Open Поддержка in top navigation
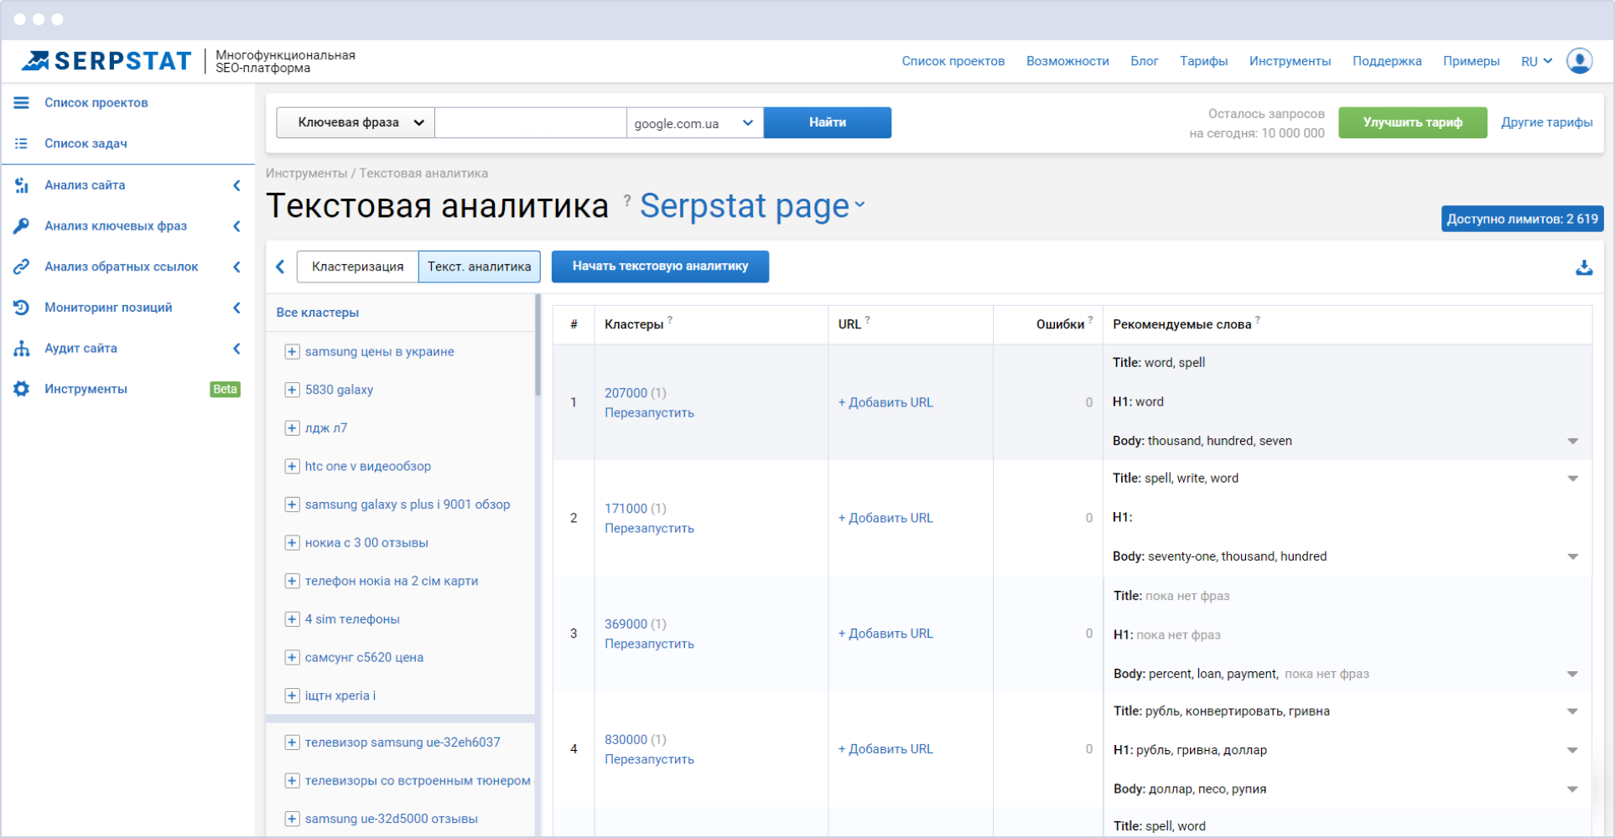The width and height of the screenshot is (1615, 838). tap(1387, 61)
